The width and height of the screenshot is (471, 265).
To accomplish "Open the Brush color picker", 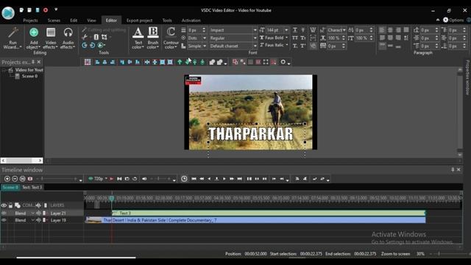I will point(153,38).
